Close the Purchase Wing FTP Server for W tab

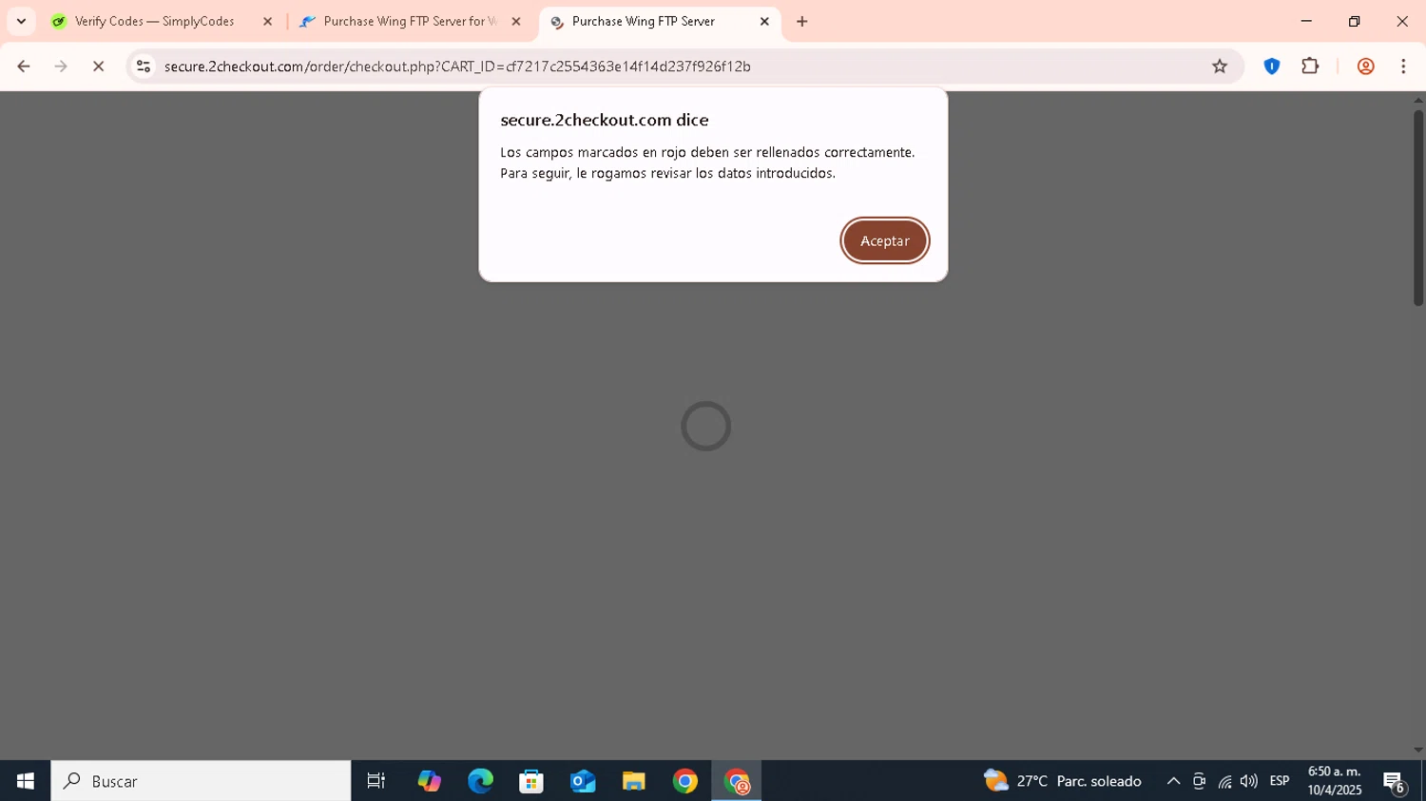[x=516, y=21]
